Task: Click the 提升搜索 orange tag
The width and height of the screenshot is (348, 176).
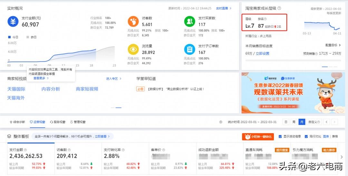Action: (x=282, y=150)
